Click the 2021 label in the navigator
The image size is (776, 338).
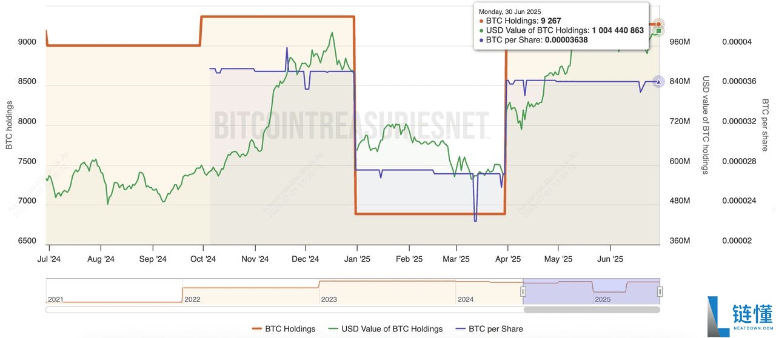pyautogui.click(x=55, y=299)
